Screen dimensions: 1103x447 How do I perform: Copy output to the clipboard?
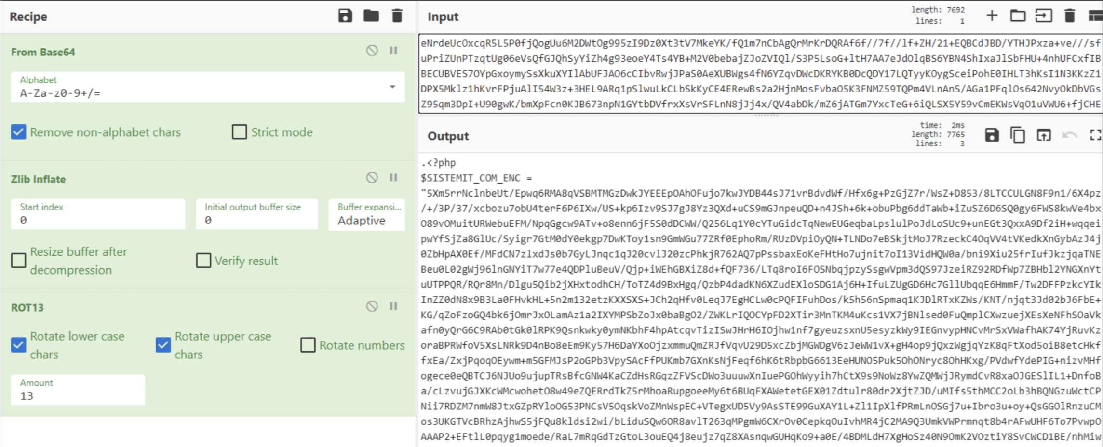(1017, 135)
